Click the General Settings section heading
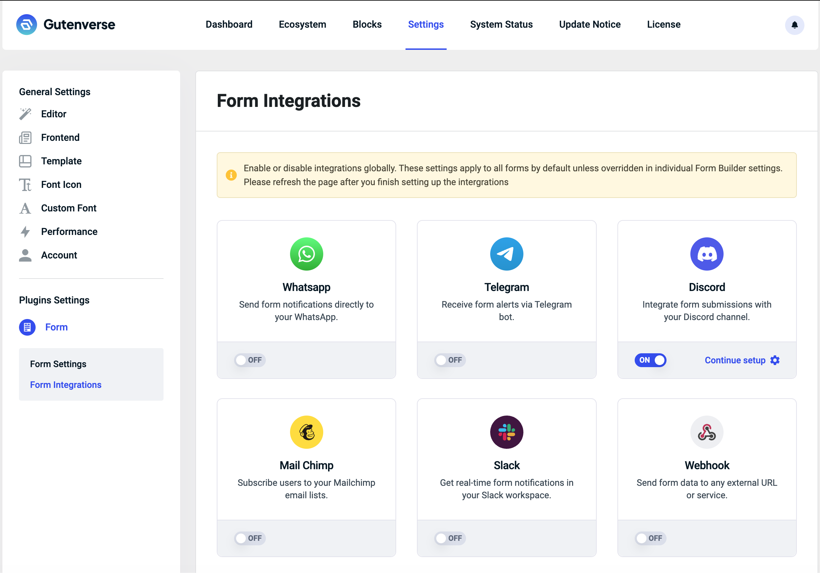 (x=55, y=92)
